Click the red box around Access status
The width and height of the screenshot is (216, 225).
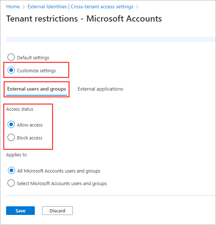click(x=53, y=126)
